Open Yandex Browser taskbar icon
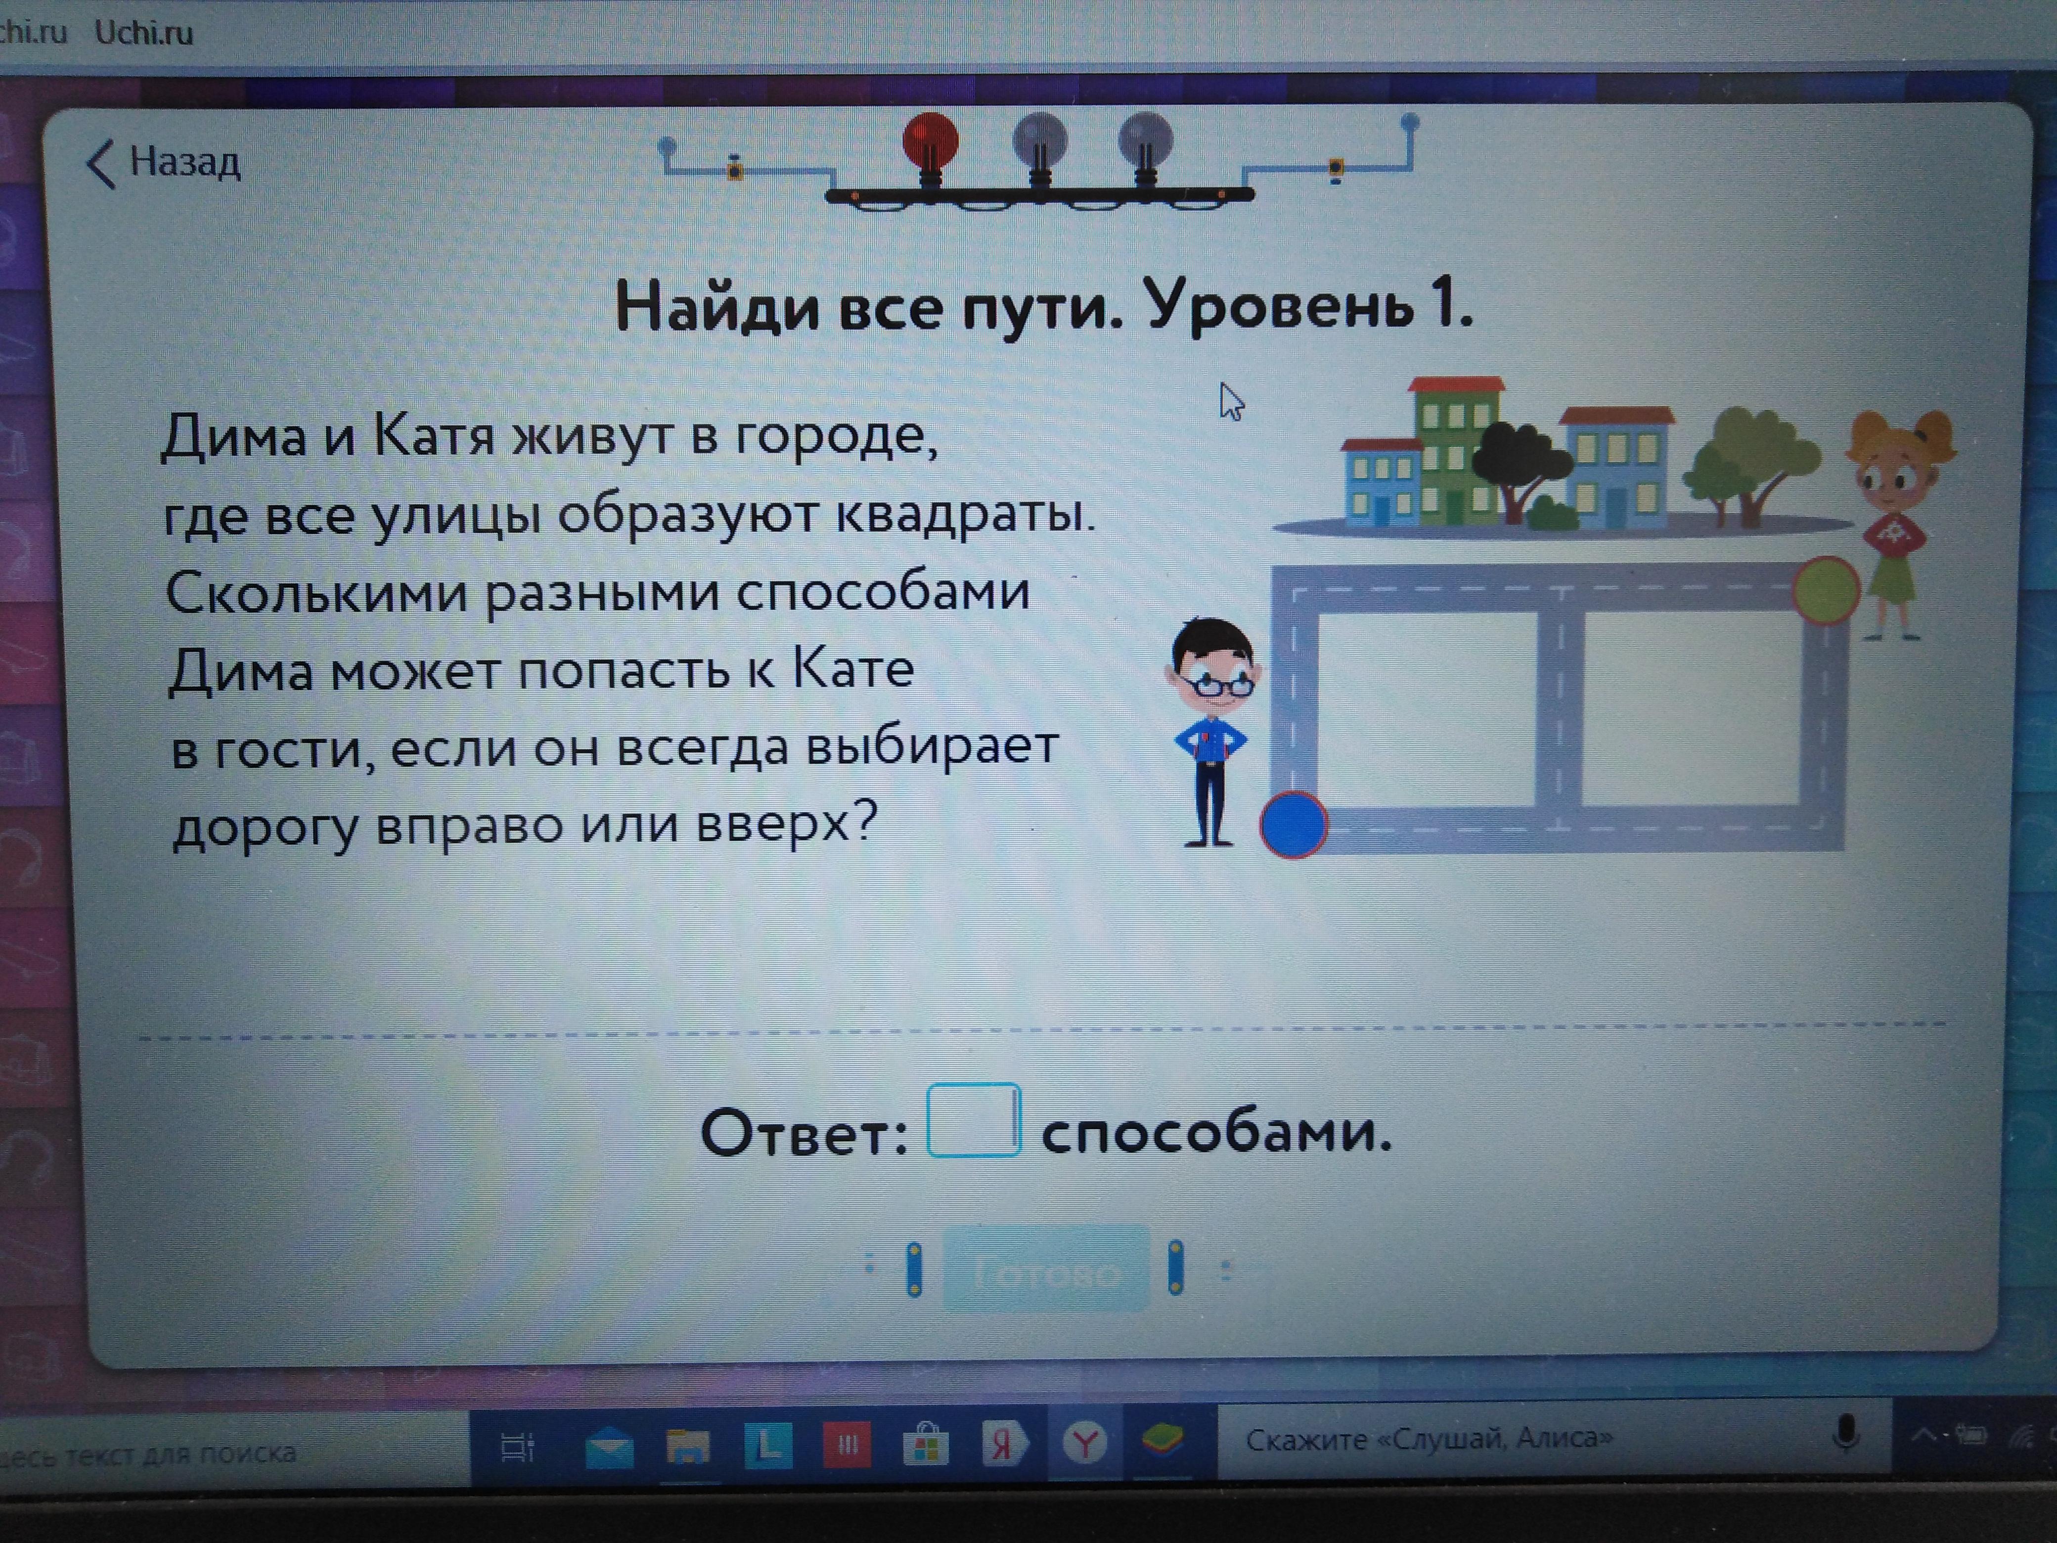This screenshot has height=1543, width=2057. tap(1084, 1445)
